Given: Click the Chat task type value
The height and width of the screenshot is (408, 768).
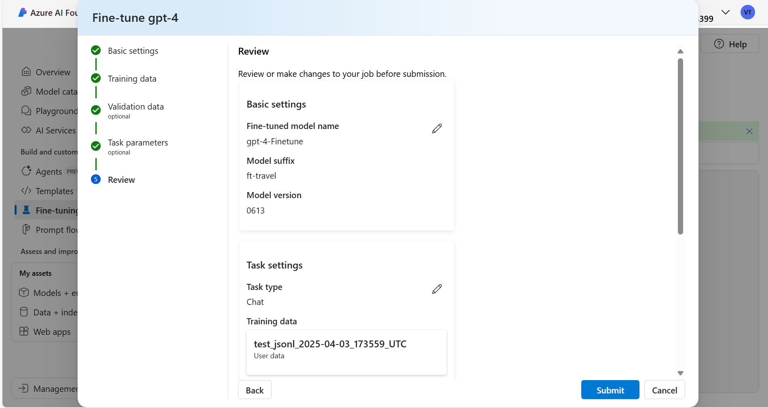Looking at the screenshot, I should coord(255,302).
